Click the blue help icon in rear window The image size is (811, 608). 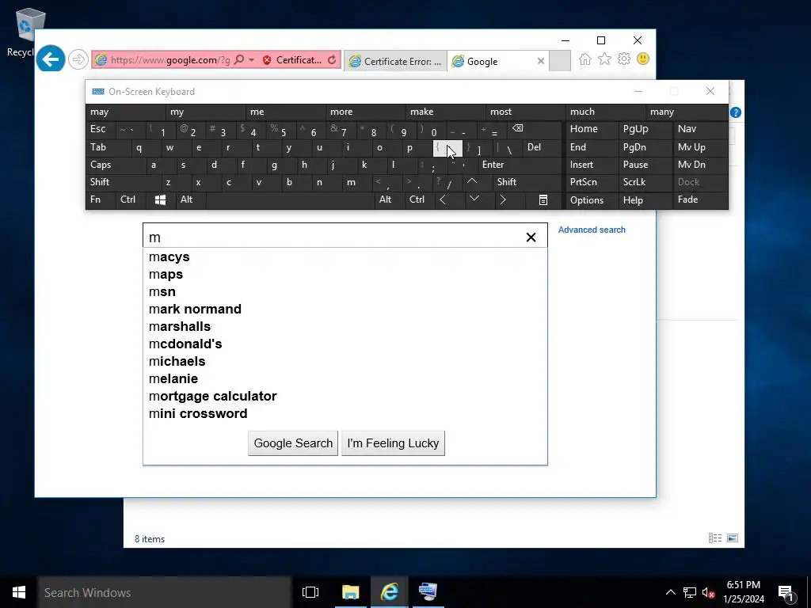(x=736, y=112)
